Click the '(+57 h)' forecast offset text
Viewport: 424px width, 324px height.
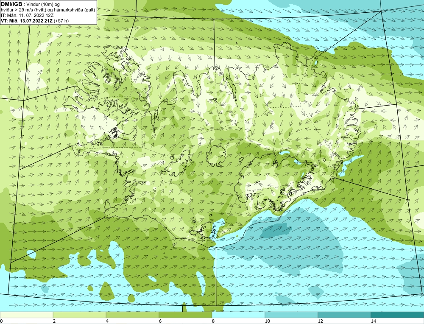[x=61, y=21]
